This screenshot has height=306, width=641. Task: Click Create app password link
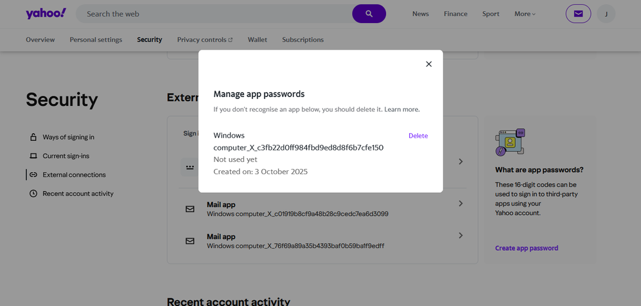click(x=527, y=248)
